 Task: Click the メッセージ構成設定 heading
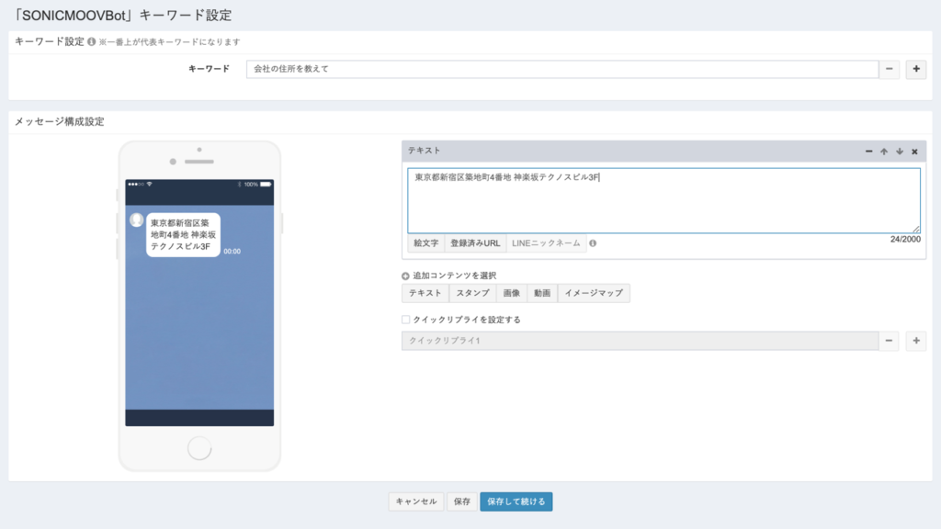(60, 122)
